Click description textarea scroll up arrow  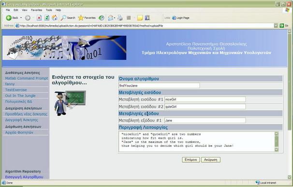(x=277, y=133)
